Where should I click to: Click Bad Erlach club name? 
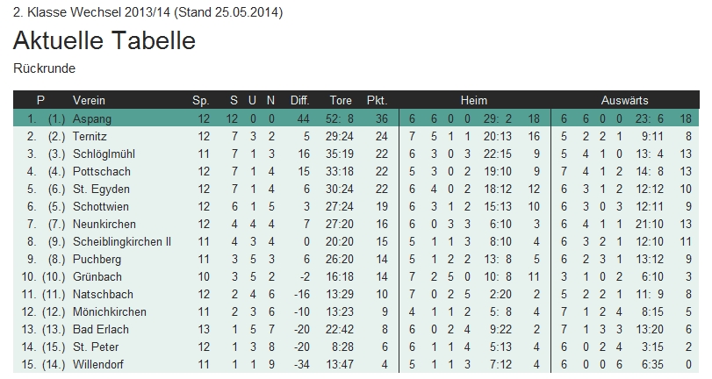point(100,329)
